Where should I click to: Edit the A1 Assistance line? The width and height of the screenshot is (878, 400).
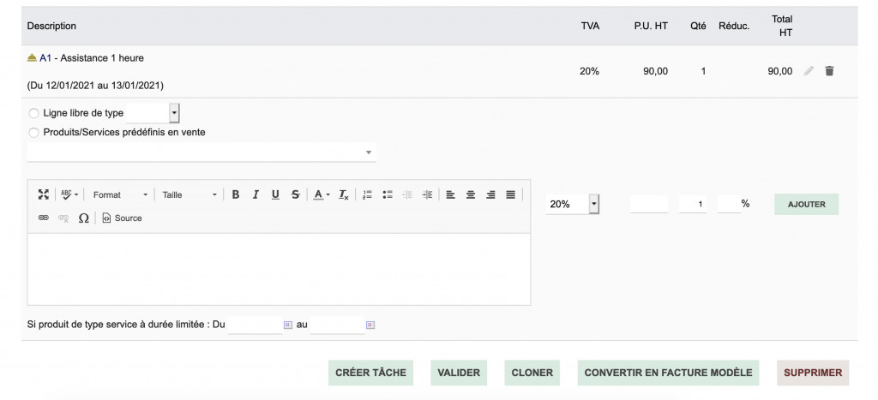[809, 71]
